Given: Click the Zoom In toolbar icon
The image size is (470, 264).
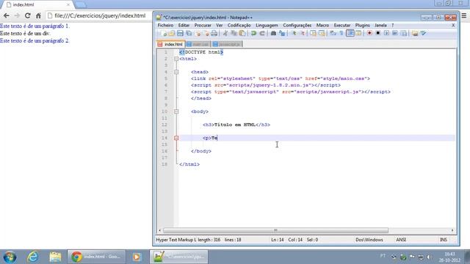Looking at the screenshot, I should pos(294,33).
